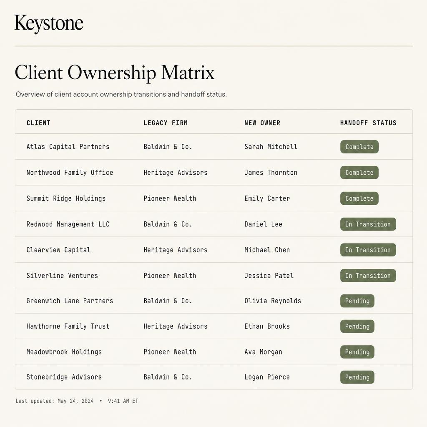
Task: Click the Last updated timestamp
Action: click(77, 401)
